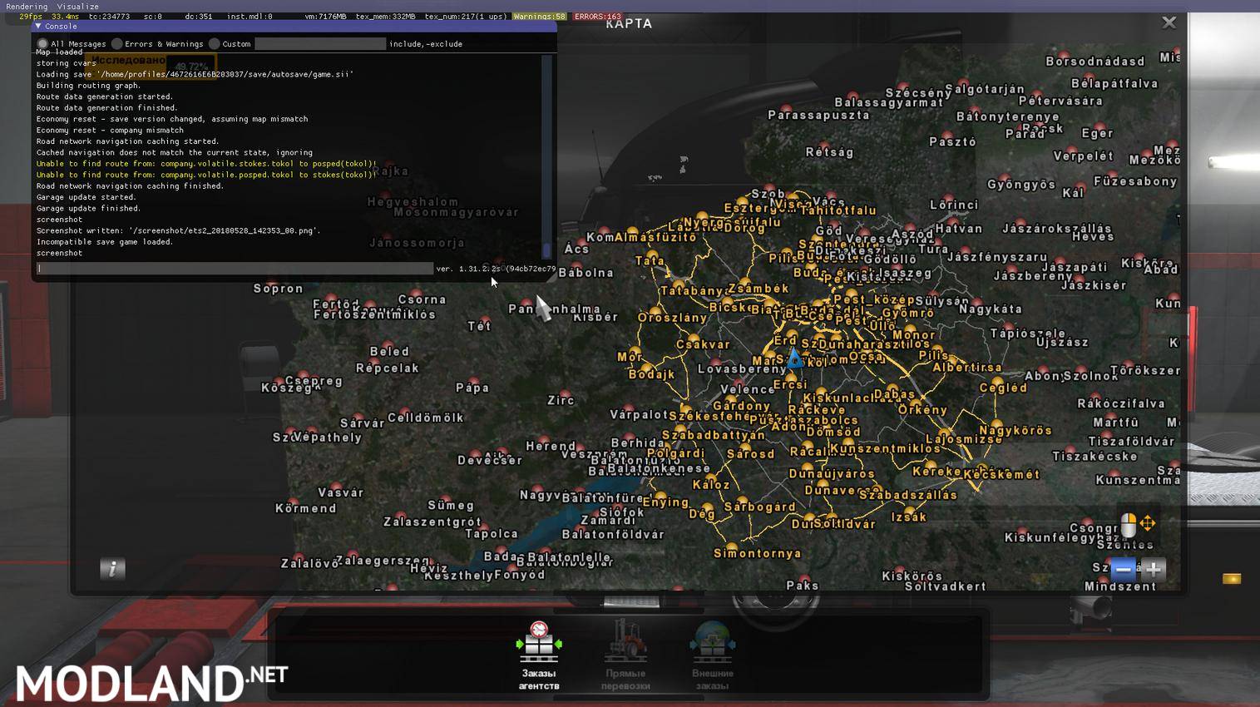The height and width of the screenshot is (707, 1260).
Task: Open the Rendering menu
Action: [x=27, y=6]
